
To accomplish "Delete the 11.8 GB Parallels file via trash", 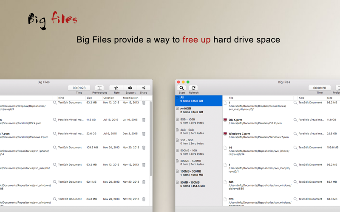I will coord(144,120).
